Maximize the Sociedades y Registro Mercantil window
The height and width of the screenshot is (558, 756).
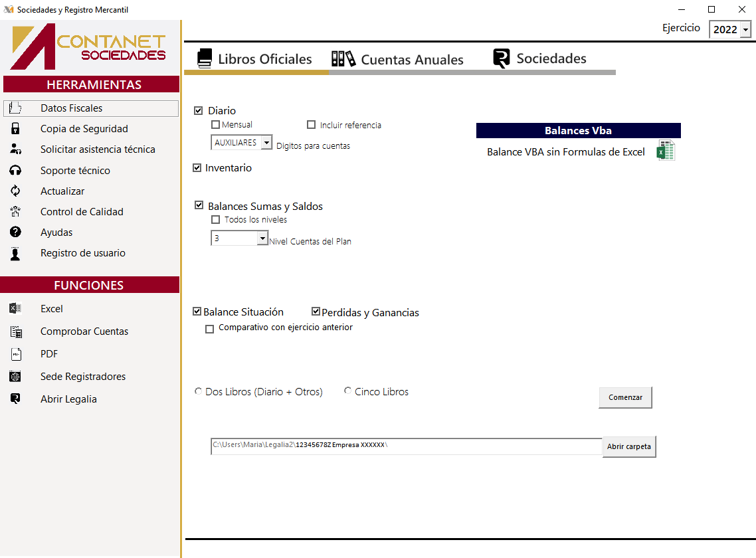coord(711,9)
